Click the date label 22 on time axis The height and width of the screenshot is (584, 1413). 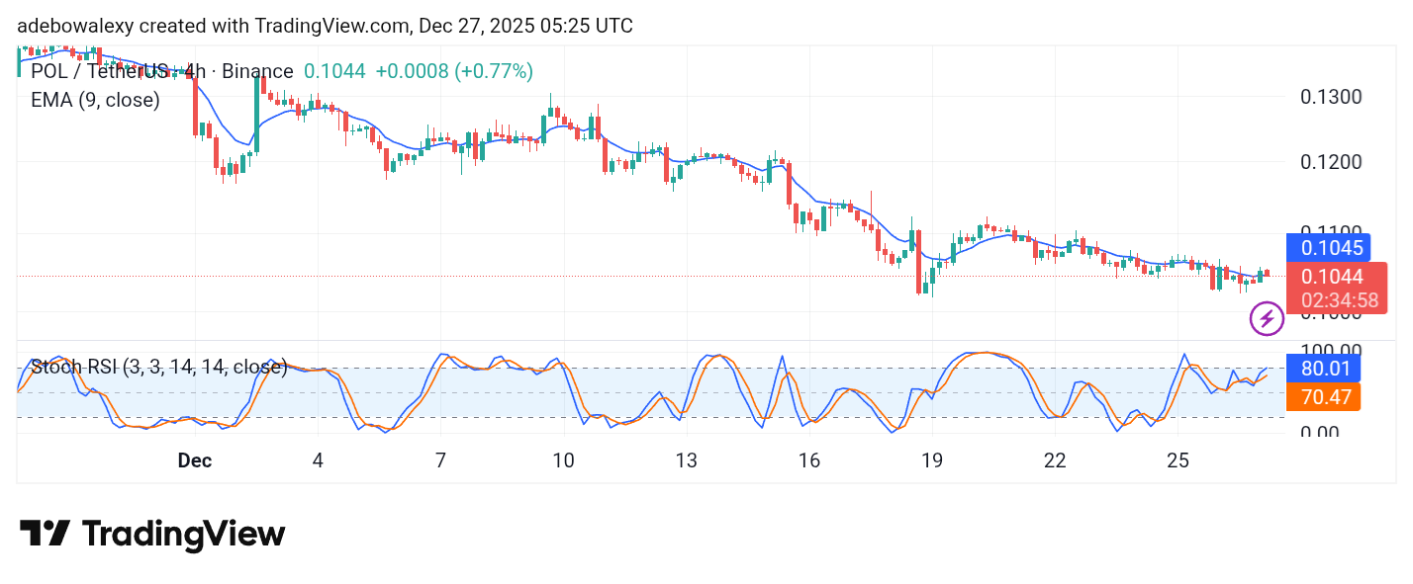pyautogui.click(x=1055, y=460)
